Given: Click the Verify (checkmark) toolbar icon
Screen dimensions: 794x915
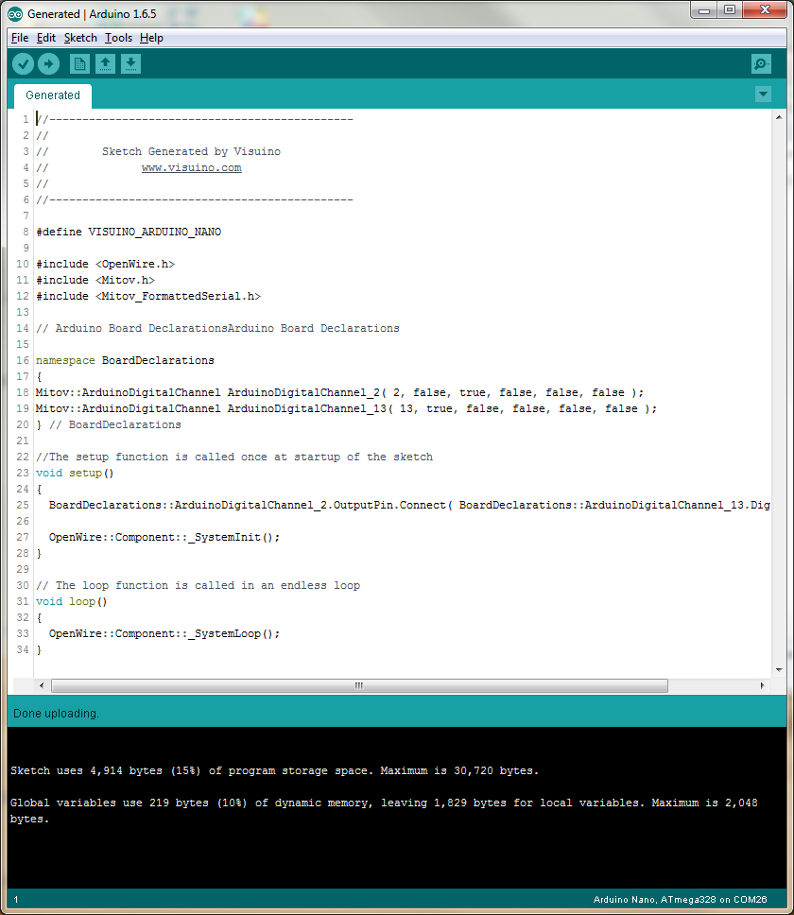Looking at the screenshot, I should click(23, 63).
